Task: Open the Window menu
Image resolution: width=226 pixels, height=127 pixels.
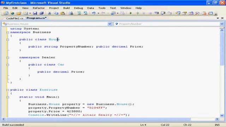Action: click(x=126, y=8)
